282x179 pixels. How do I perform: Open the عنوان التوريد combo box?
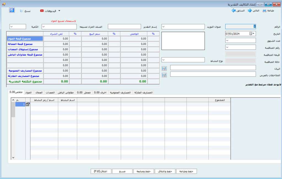click(x=163, y=27)
